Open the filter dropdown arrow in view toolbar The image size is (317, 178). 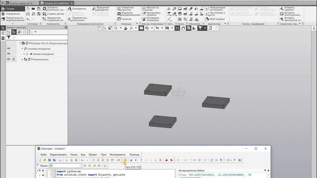205,28
